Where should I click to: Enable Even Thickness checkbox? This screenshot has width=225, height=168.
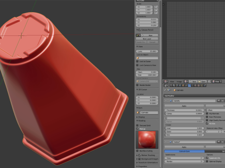coord(207,117)
